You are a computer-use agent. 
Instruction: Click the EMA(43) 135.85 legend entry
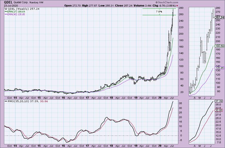(15, 14)
